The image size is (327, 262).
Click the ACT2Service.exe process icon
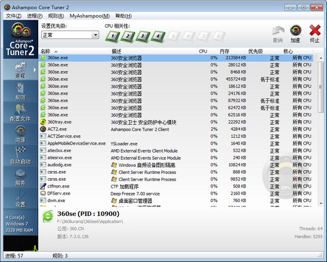(43, 136)
